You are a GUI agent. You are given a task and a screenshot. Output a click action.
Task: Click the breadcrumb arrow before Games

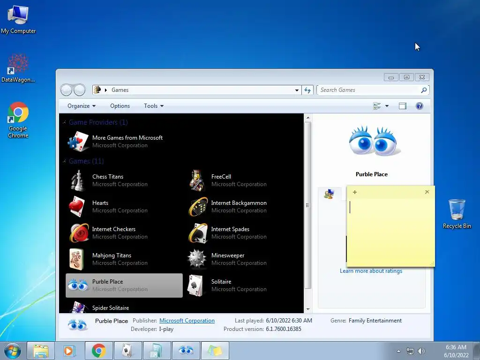point(106,90)
